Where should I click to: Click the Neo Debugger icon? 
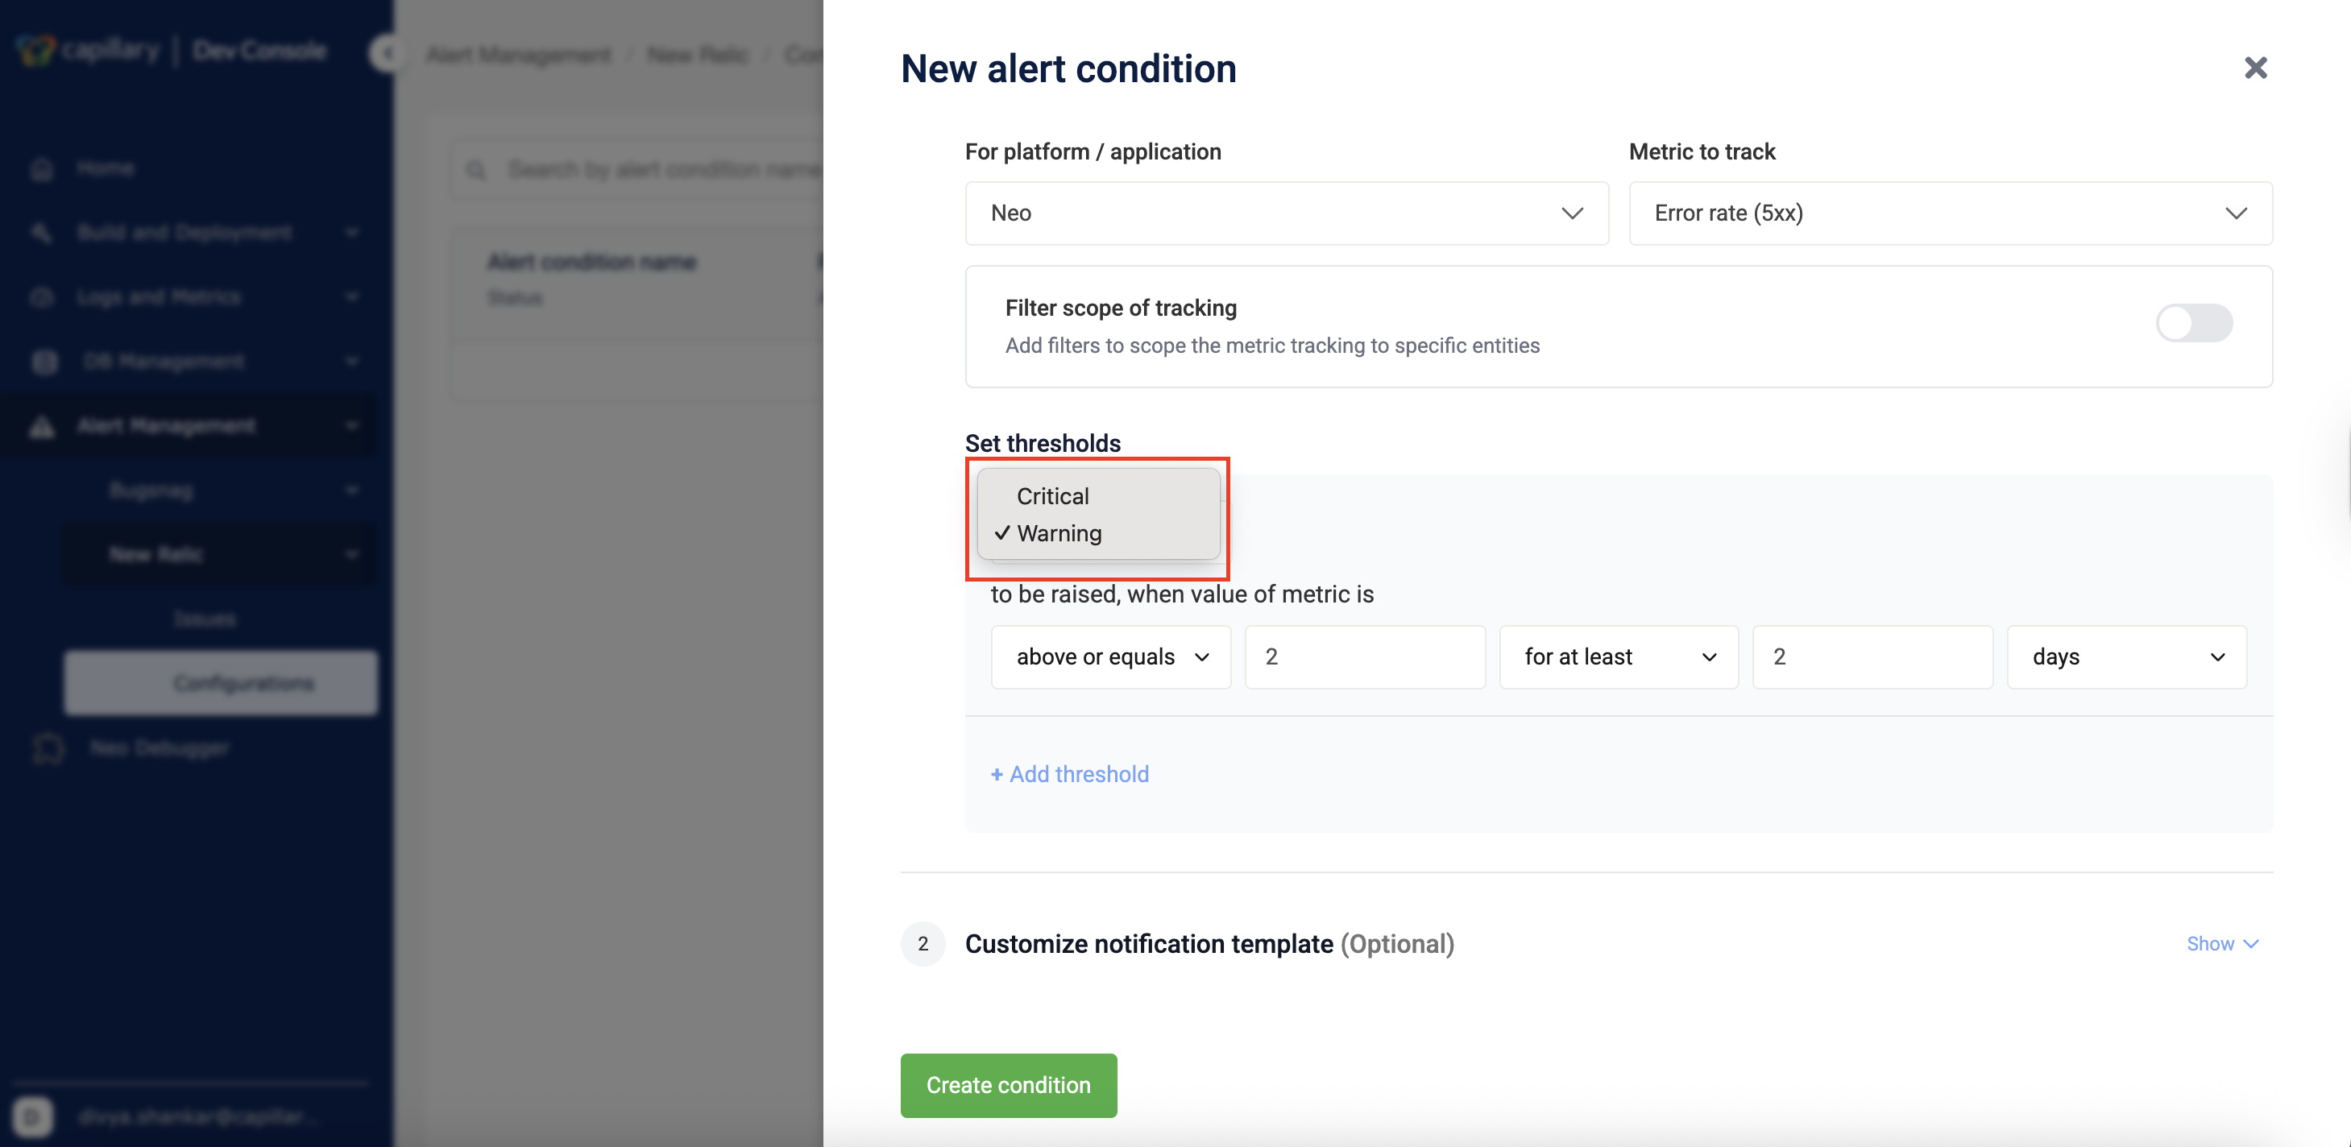[x=48, y=748]
